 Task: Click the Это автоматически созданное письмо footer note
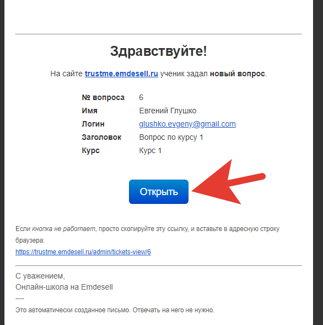(115, 310)
